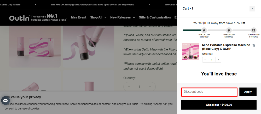Viewport: 261px width, 114px height.
Task: Click the OutIn logo
Action: click(x=38, y=18)
